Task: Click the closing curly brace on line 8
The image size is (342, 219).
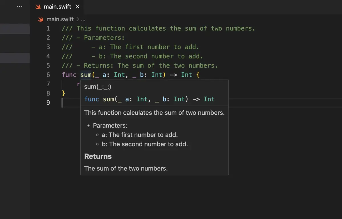Action: [x=64, y=93]
